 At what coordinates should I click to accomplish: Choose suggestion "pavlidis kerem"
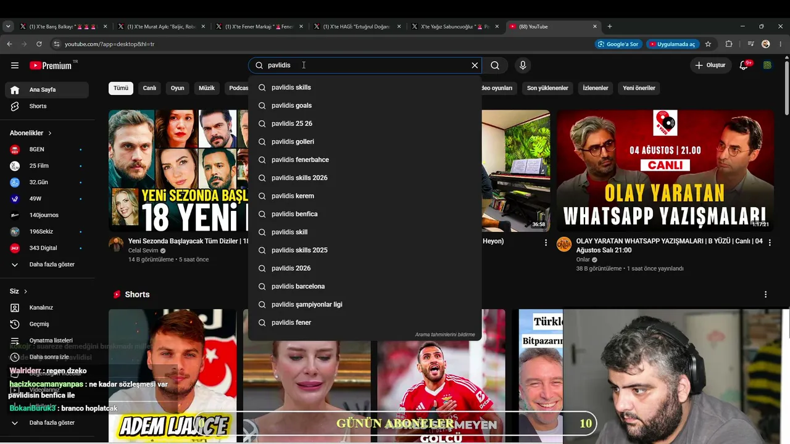(x=365, y=196)
